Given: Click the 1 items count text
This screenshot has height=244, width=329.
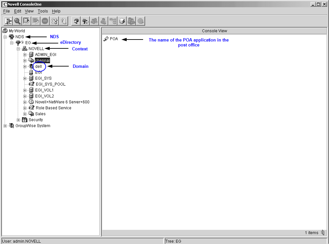Looking at the screenshot, I should coord(312,233).
